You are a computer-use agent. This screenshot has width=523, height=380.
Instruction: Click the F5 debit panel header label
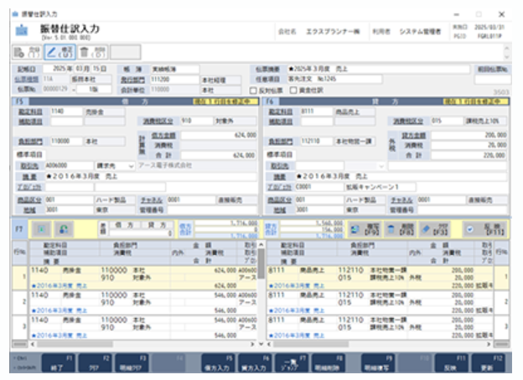(x=19, y=102)
